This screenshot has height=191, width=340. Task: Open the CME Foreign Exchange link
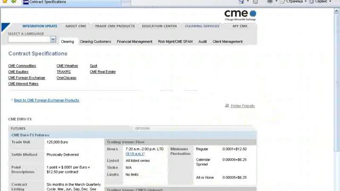tap(27, 78)
